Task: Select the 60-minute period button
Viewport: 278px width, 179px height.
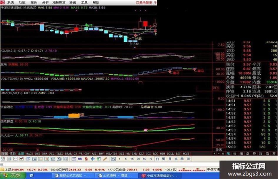Action: click(144, 159)
